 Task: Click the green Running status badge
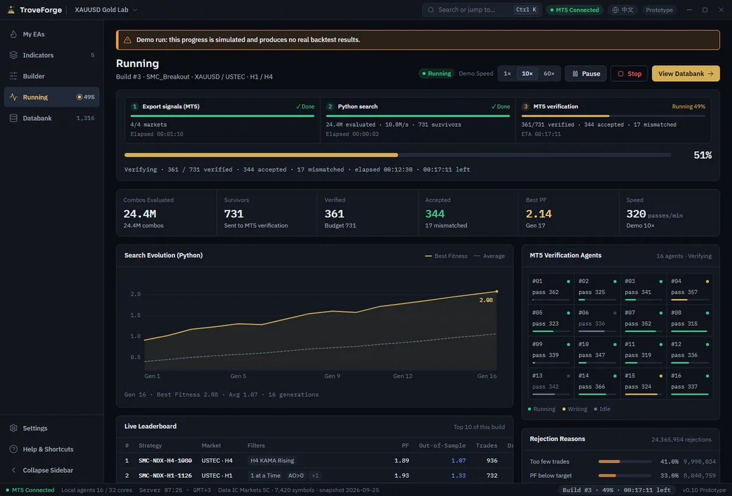pyautogui.click(x=436, y=73)
